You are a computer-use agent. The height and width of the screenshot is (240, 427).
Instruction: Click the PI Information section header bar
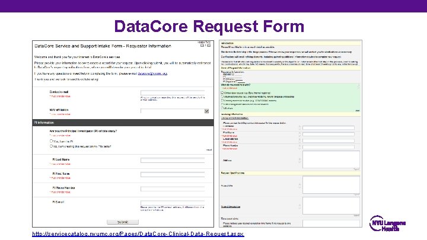tap(123, 123)
